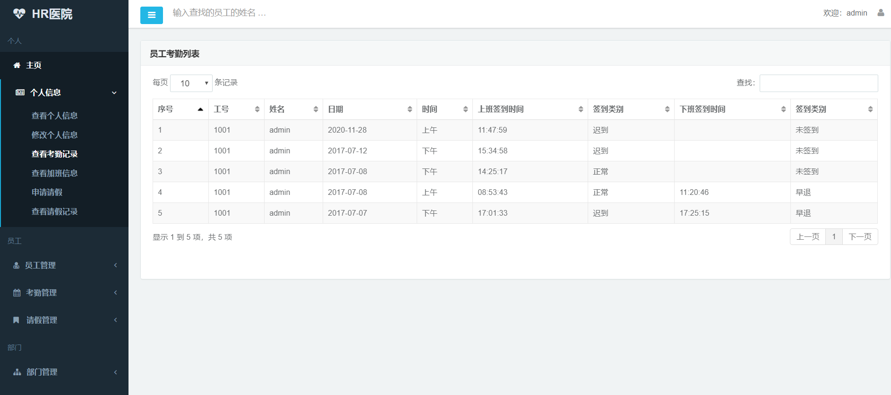
Task: Expand the 考勤管理 submenu chevron
Action: 116,293
